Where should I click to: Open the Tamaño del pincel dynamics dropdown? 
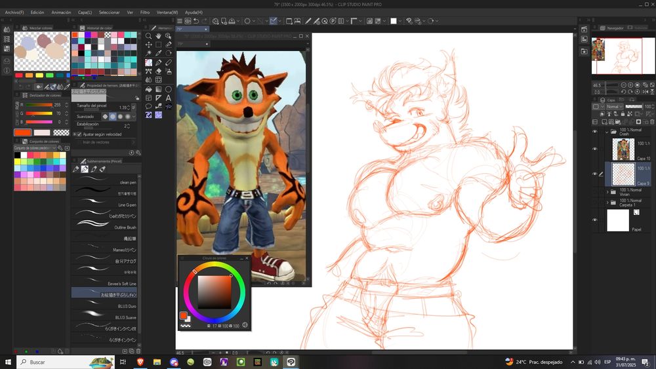point(134,107)
